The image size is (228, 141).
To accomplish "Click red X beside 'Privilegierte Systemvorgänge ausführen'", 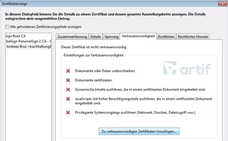I will coord(68,113).
